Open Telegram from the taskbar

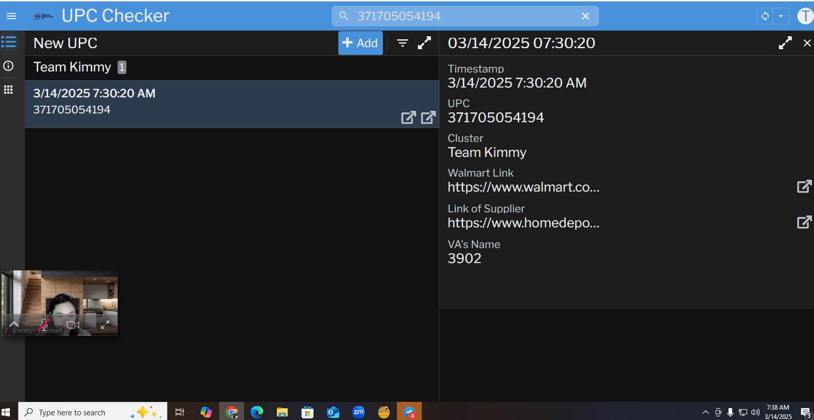click(409, 412)
